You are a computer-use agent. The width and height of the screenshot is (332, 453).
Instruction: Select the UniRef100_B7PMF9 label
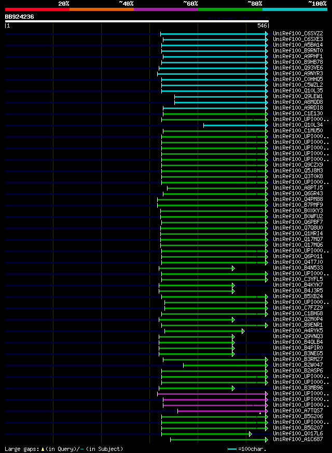pos(298,205)
